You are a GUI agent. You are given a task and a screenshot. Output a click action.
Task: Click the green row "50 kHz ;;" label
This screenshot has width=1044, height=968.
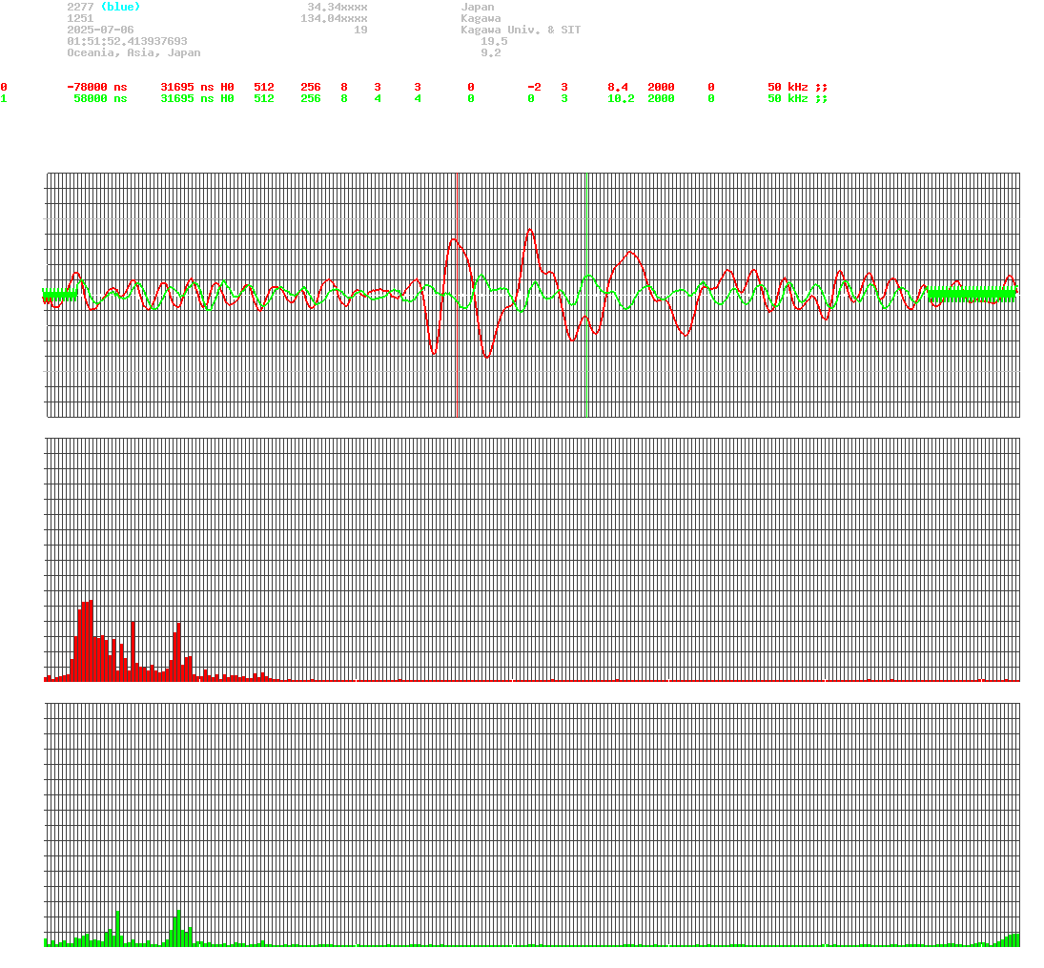(797, 98)
